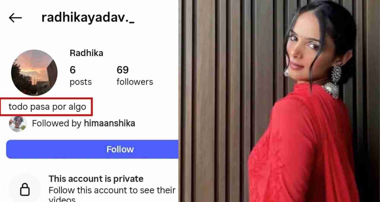Select the bio text todo pasa por algo
Screen dimensions: 380x202
pyautogui.click(x=47, y=107)
